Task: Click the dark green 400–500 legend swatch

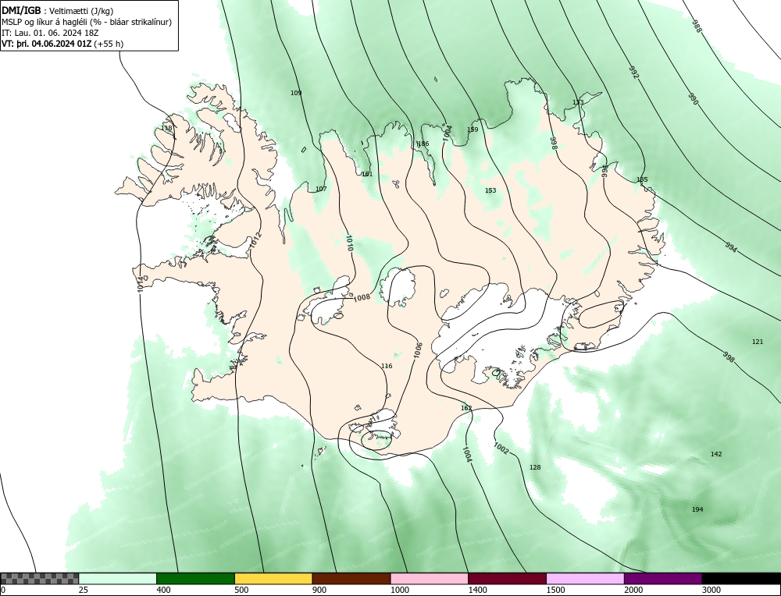Action: (195, 578)
